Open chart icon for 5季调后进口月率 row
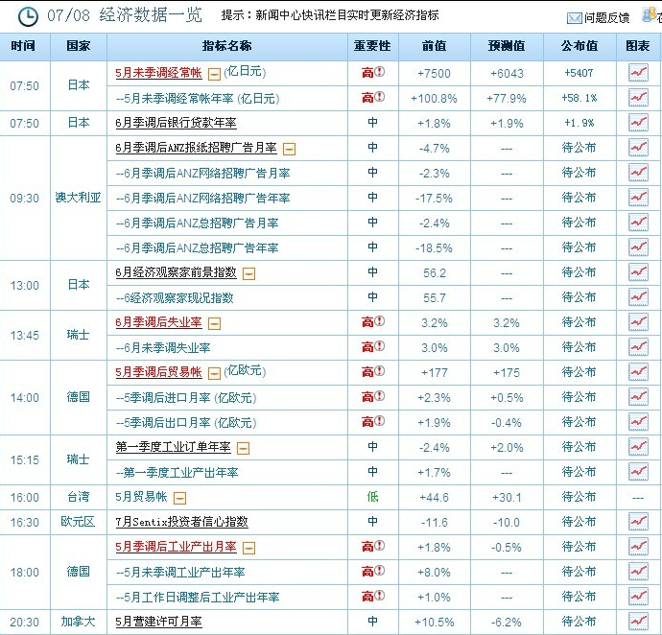 [x=638, y=396]
